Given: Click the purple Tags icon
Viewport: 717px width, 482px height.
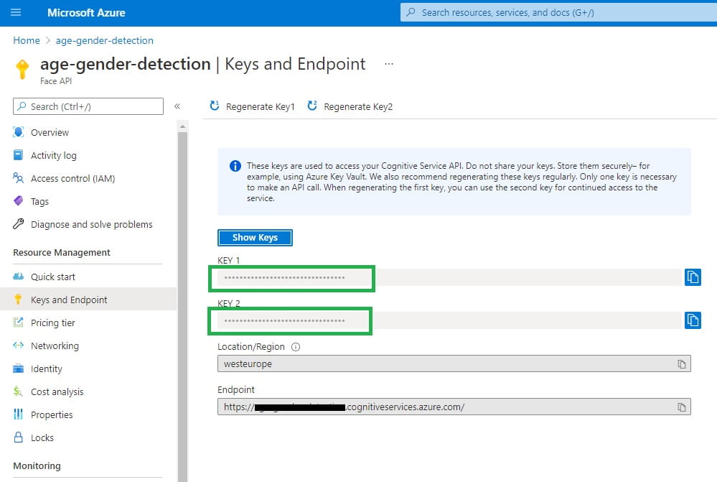Looking at the screenshot, I should [x=18, y=200].
